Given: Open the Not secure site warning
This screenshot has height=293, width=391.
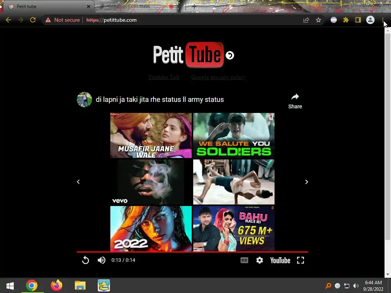Looking at the screenshot, I should pyautogui.click(x=62, y=20).
